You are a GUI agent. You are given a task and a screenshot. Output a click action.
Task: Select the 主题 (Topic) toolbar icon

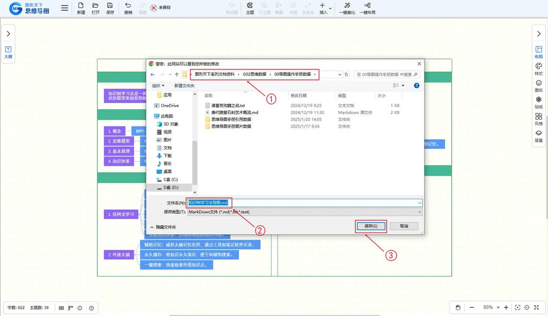(250, 8)
